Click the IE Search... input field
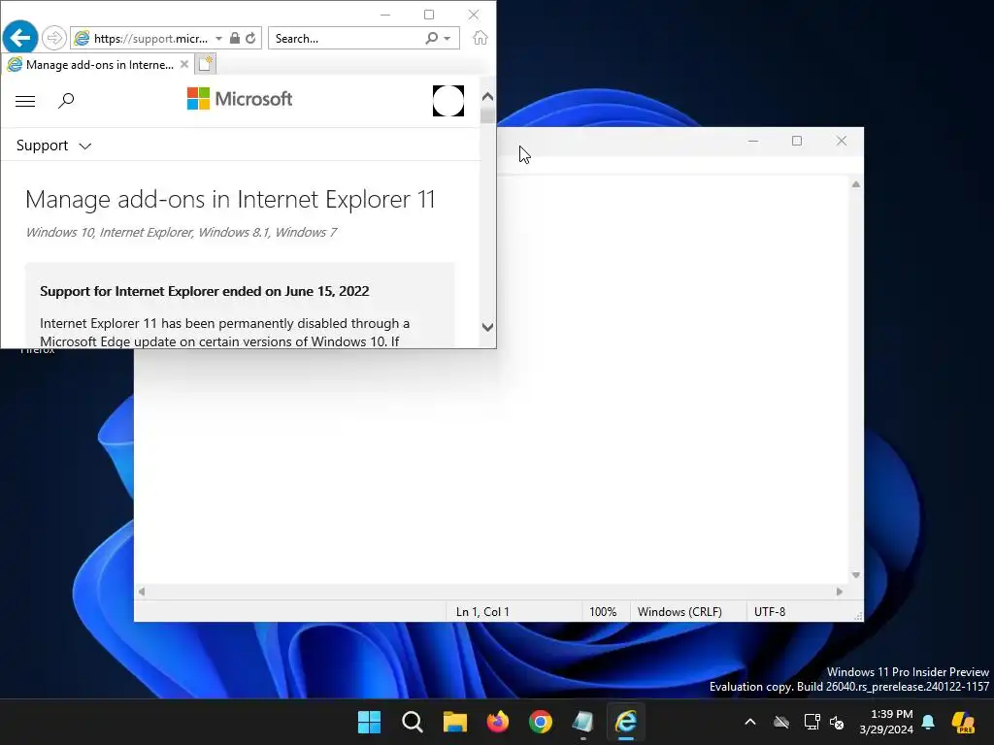Image resolution: width=994 pixels, height=745 pixels. 348,39
